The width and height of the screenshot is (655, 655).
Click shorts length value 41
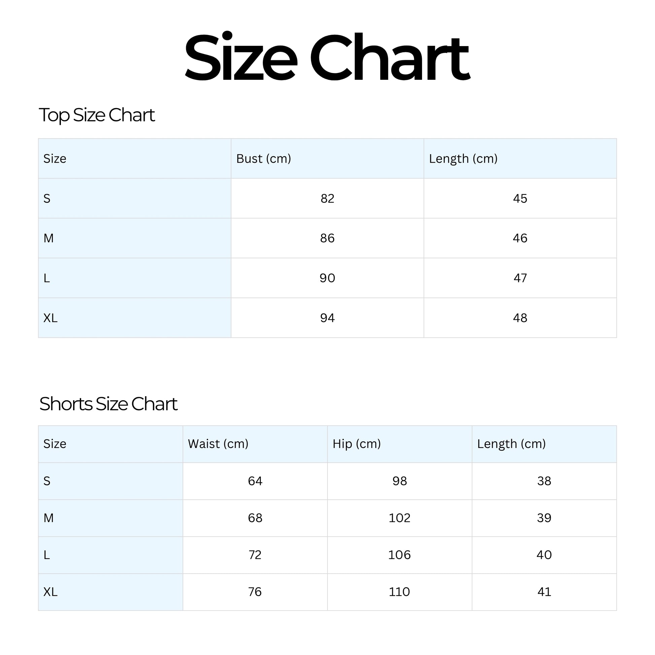point(544,592)
